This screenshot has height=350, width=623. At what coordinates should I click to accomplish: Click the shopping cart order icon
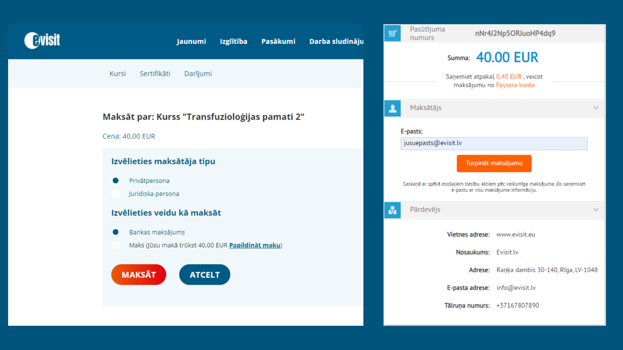[393, 33]
